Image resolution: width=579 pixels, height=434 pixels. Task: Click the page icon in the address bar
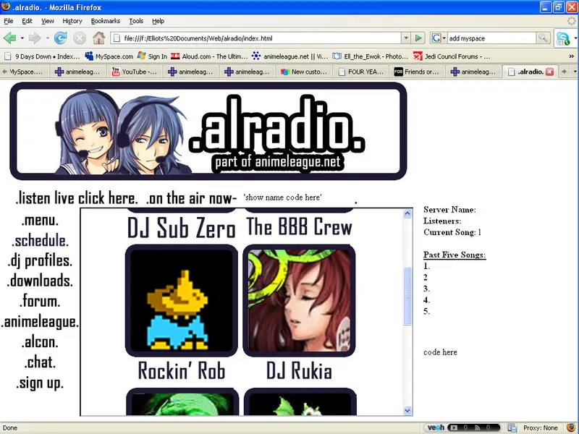117,38
